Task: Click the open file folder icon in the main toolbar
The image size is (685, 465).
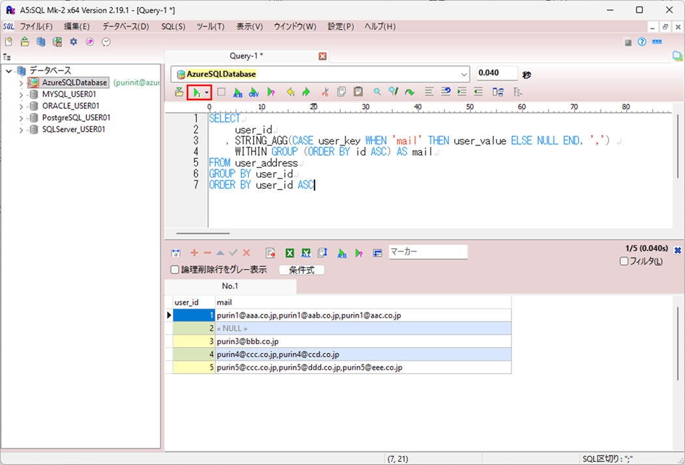Action: [x=25, y=42]
